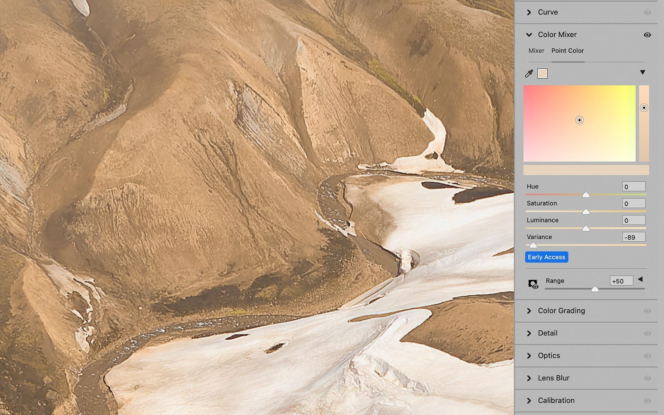Collapse Range options with left triangle
Viewport: 664px width, 415px height.
(x=640, y=279)
